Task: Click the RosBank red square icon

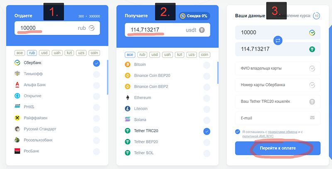Action: 17,151
